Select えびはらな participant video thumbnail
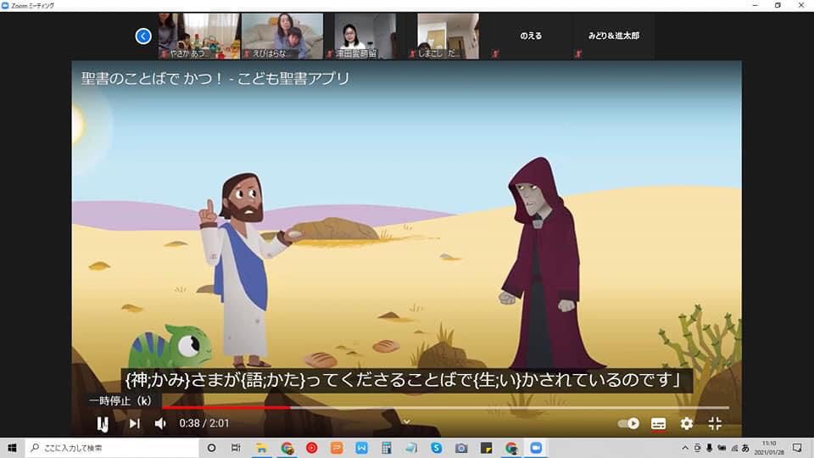Image resolution: width=814 pixels, height=458 pixels. 282,36
